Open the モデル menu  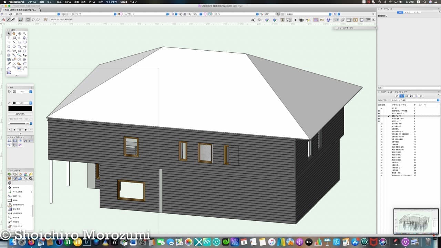pyautogui.click(x=68, y=2)
